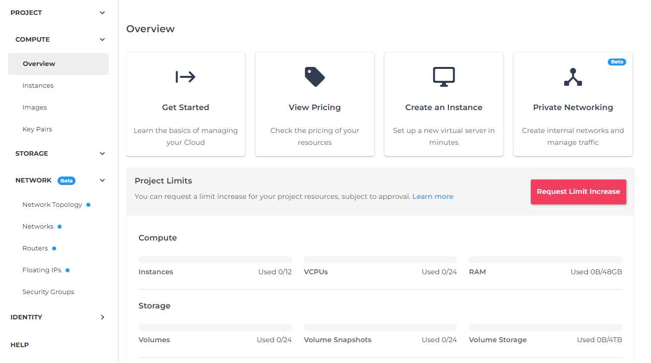The height and width of the screenshot is (363, 651).
Task: Click the Beta badge next to Network
Action: (67, 181)
